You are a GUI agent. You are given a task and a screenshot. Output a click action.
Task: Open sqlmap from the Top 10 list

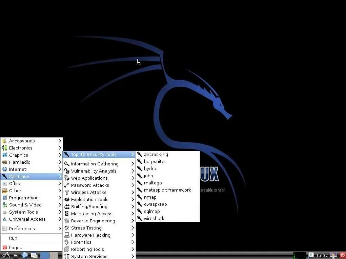tap(168, 211)
